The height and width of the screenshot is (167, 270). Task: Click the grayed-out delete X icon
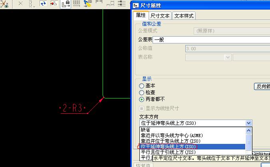tap(20, 4)
